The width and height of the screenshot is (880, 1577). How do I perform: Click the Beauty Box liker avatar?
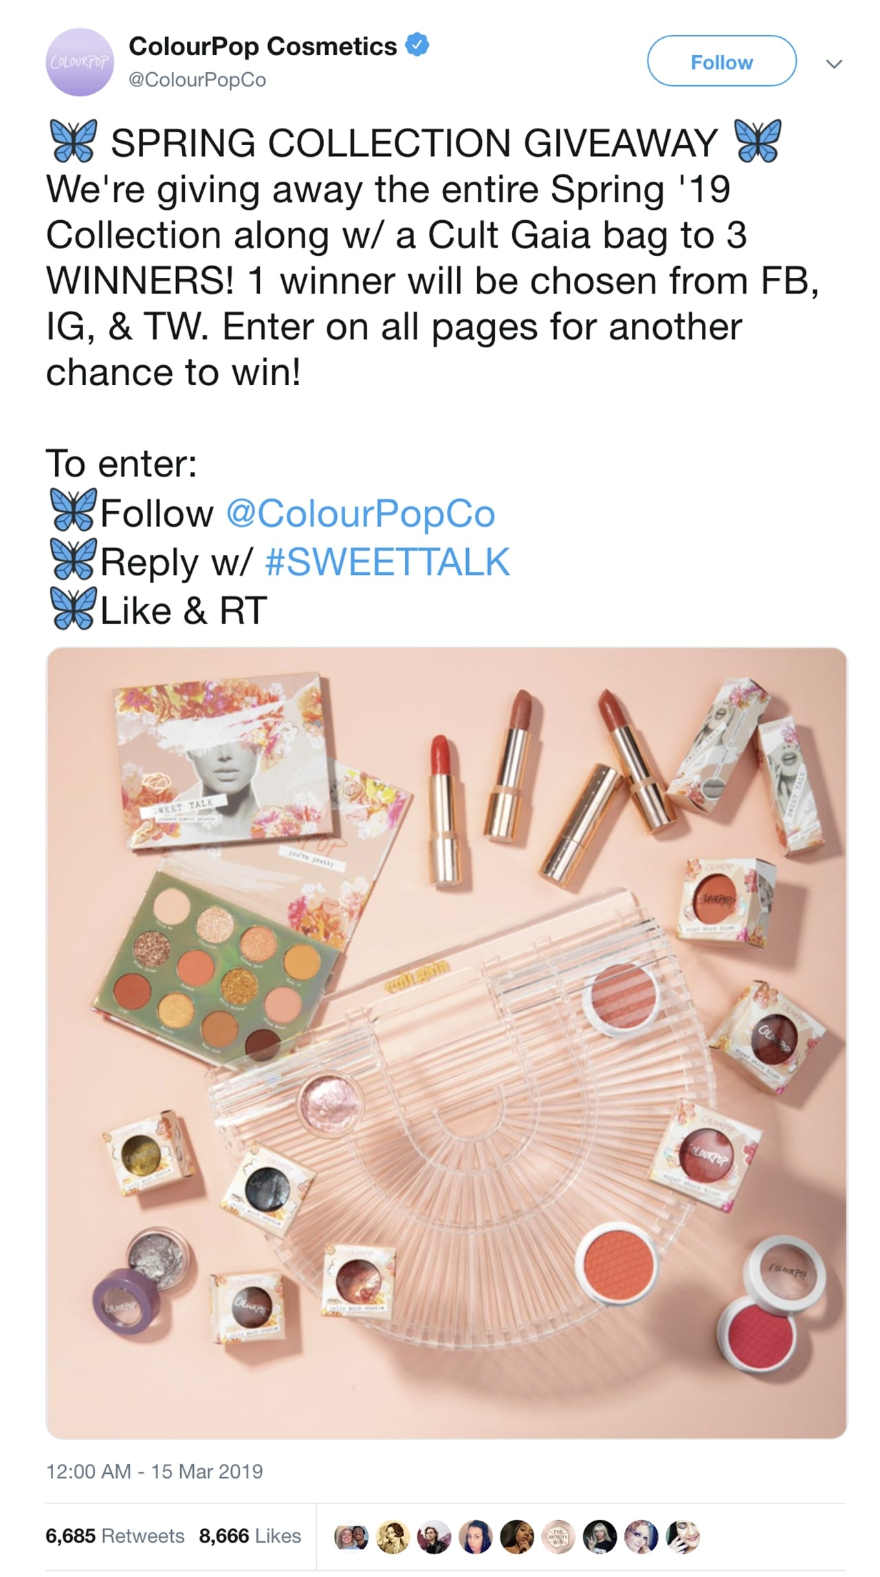[558, 1536]
